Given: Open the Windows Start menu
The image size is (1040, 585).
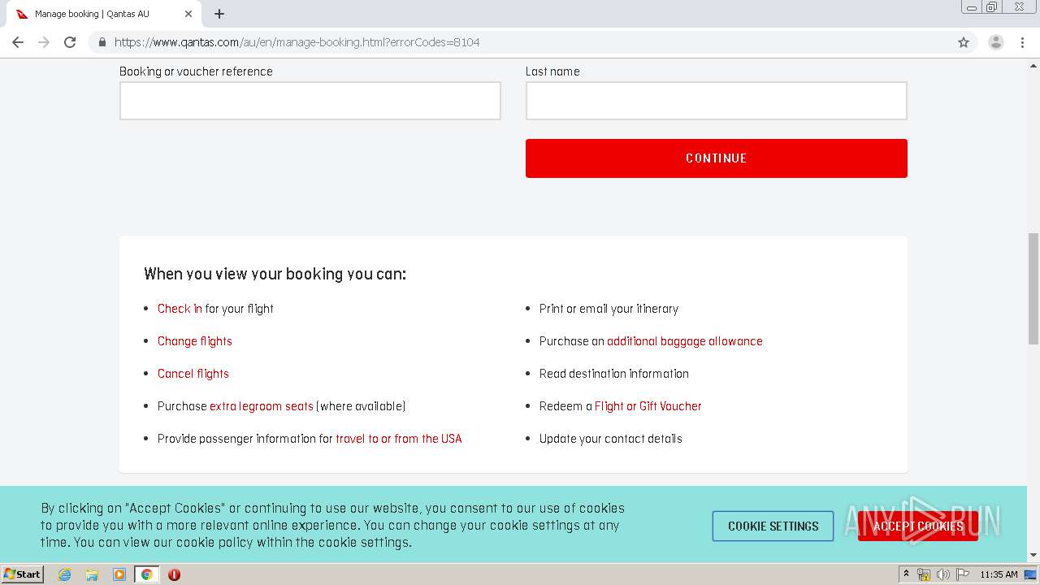Looking at the screenshot, I should click(23, 574).
